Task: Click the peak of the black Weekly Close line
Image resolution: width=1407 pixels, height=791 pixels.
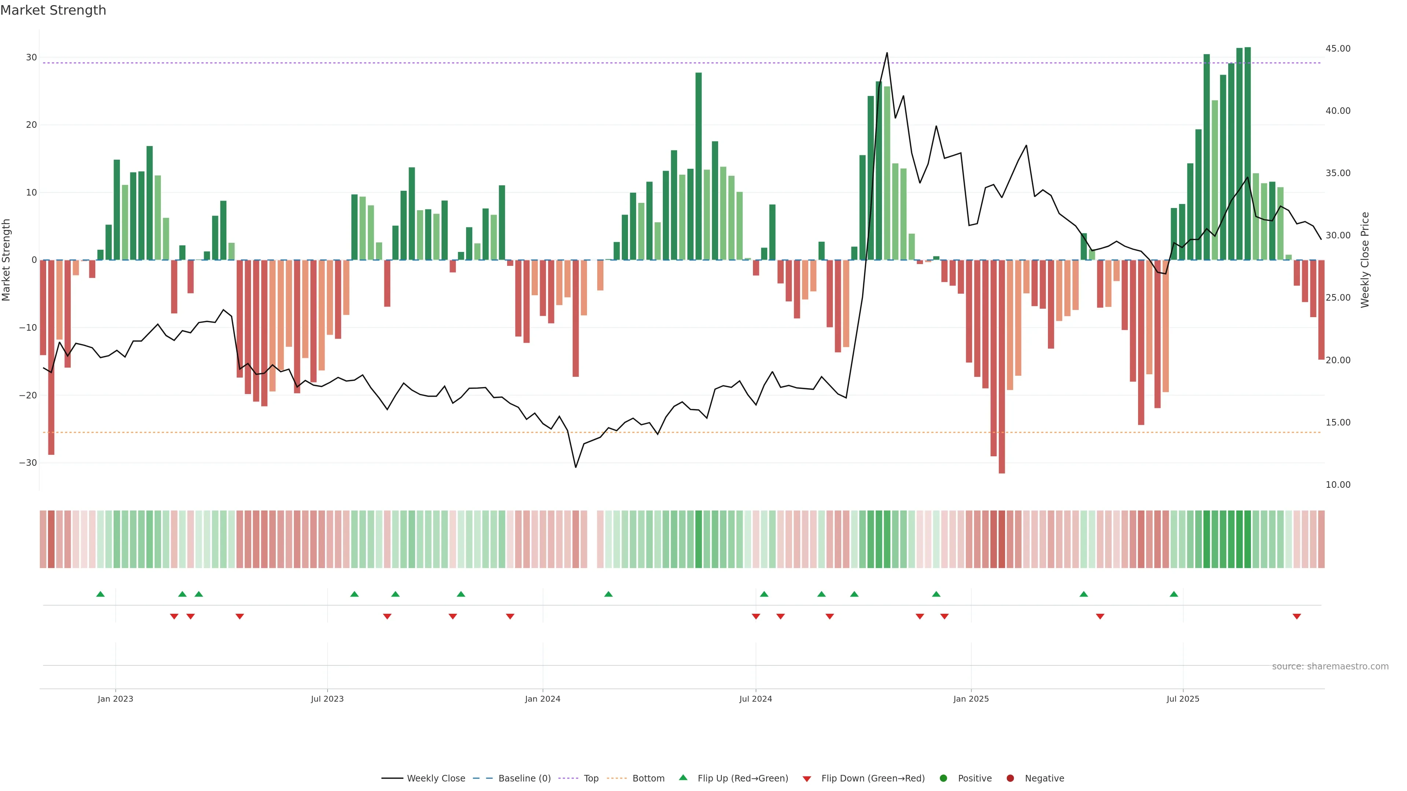Action: click(887, 53)
